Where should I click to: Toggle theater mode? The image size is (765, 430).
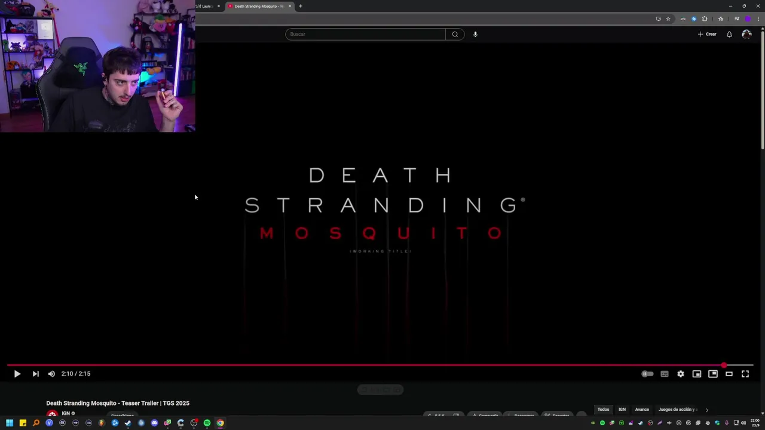(x=729, y=374)
